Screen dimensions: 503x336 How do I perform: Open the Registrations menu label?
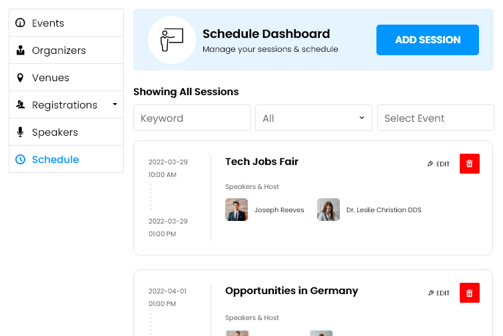[65, 105]
